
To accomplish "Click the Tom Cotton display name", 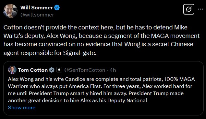I will click(x=33, y=70).
